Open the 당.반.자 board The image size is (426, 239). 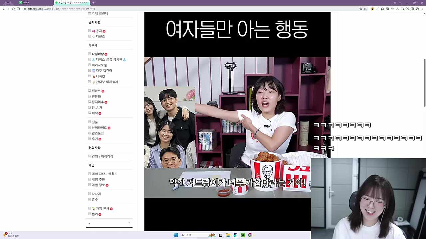tap(97, 108)
